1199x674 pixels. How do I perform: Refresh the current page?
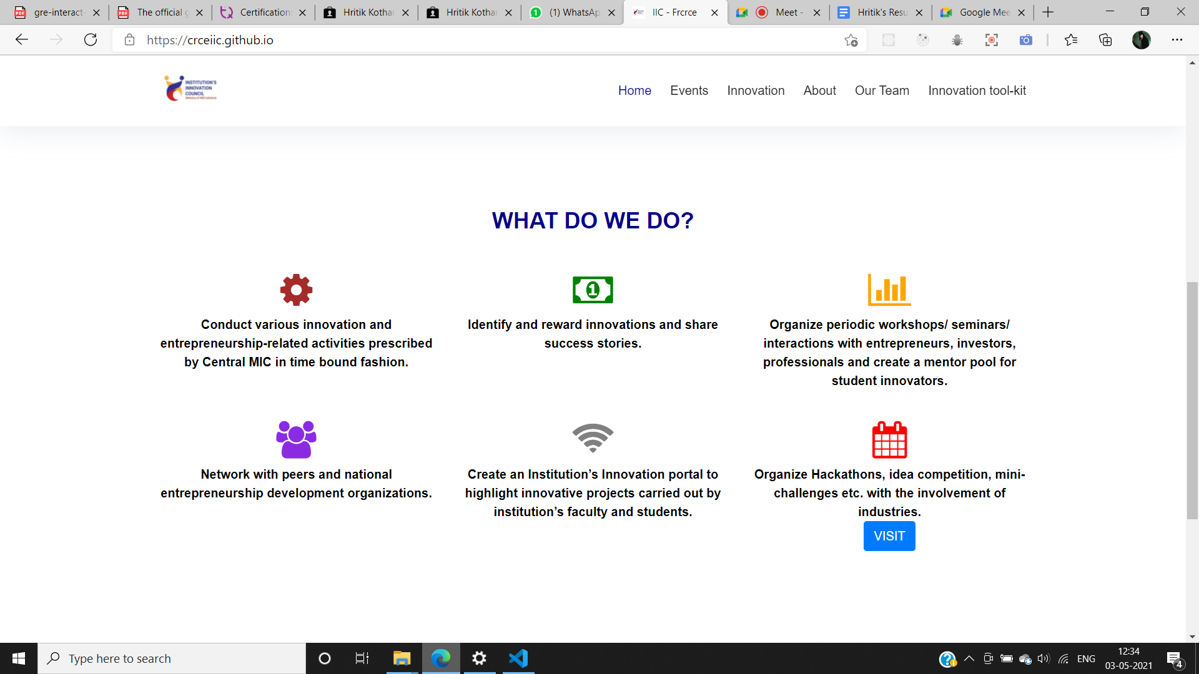point(91,40)
